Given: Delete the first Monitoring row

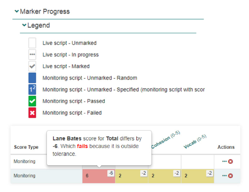Looking at the screenshot, I should pyautogui.click(x=231, y=162).
